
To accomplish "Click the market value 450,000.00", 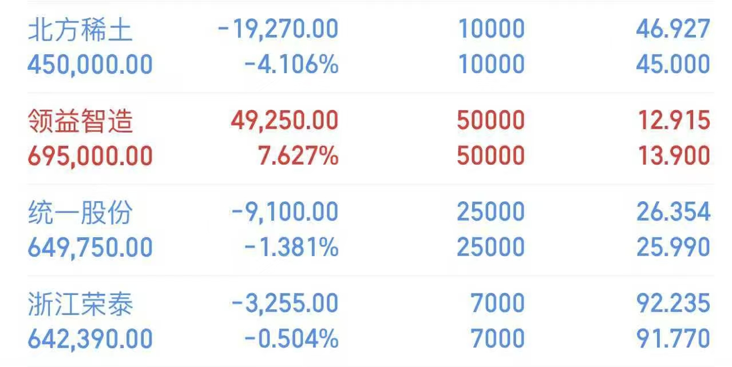I will (x=90, y=65).
